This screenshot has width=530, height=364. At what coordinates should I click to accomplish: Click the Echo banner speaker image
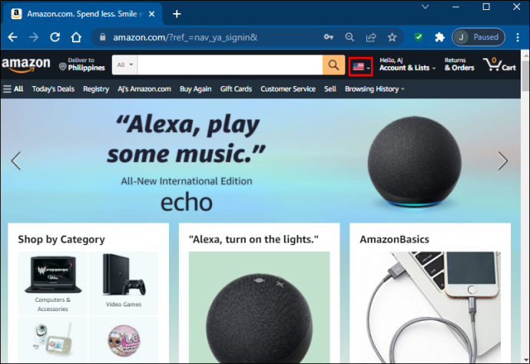pyautogui.click(x=415, y=161)
